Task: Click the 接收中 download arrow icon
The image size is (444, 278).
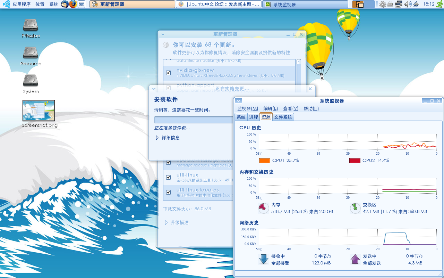Action: pos(264,259)
